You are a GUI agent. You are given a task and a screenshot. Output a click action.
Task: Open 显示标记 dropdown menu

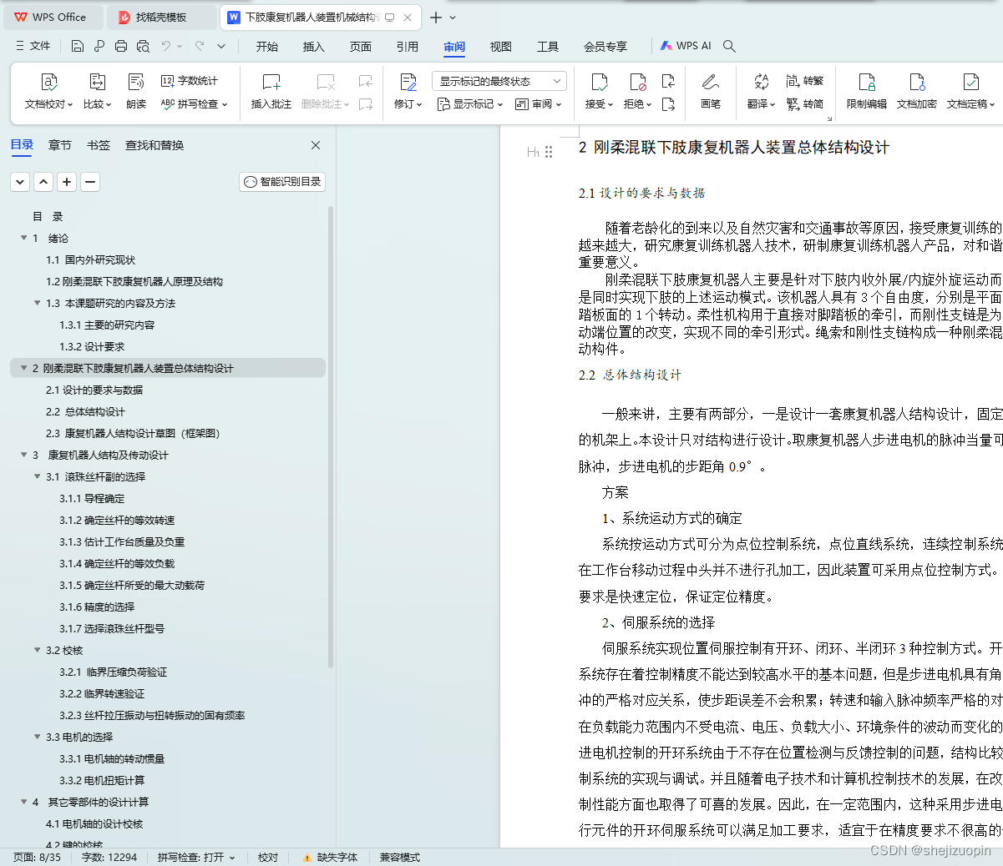point(470,104)
